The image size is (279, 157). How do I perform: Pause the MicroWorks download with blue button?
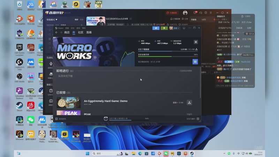195,62
